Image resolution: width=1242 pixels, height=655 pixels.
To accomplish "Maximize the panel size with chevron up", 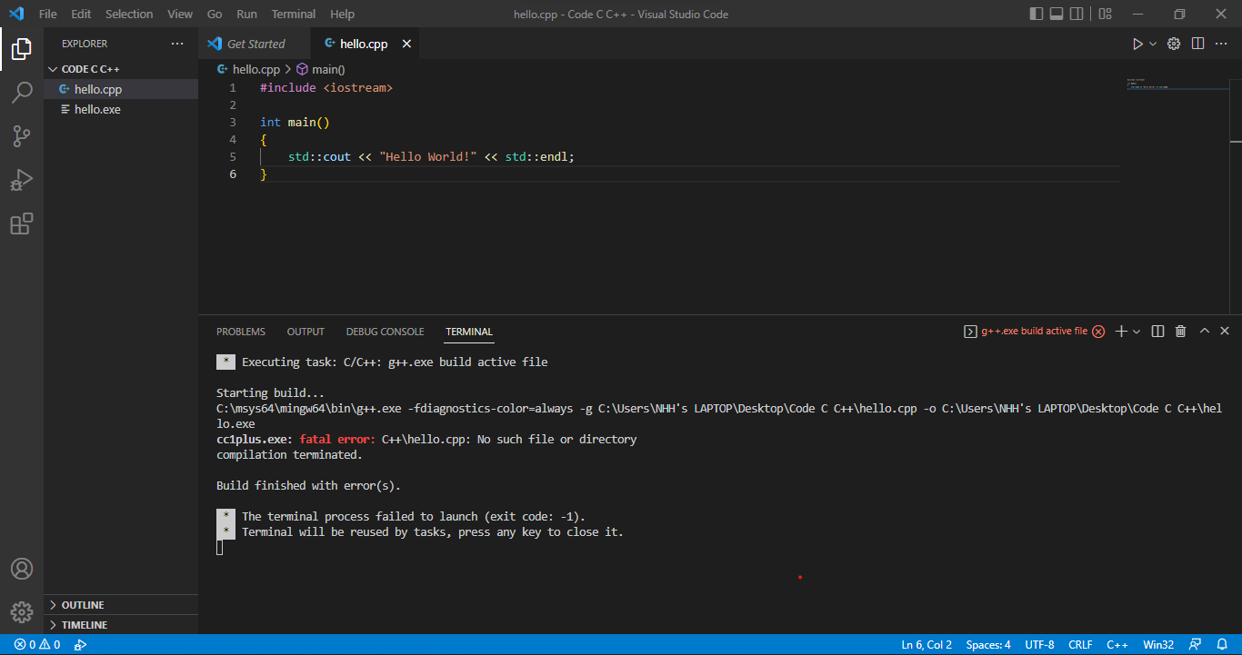I will tap(1204, 332).
